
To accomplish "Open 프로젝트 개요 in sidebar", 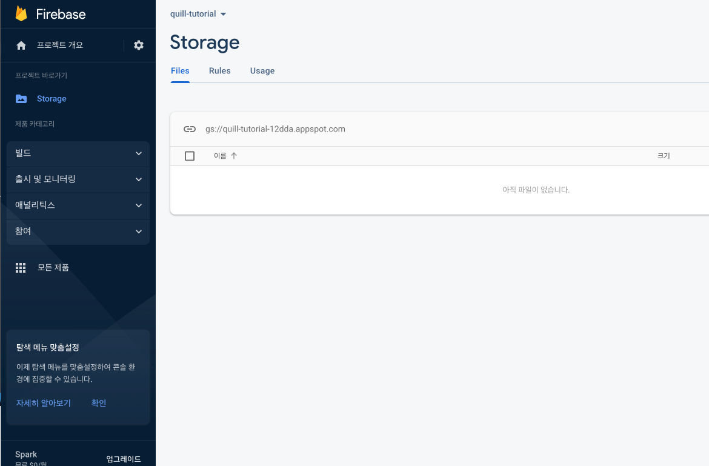I will click(59, 45).
